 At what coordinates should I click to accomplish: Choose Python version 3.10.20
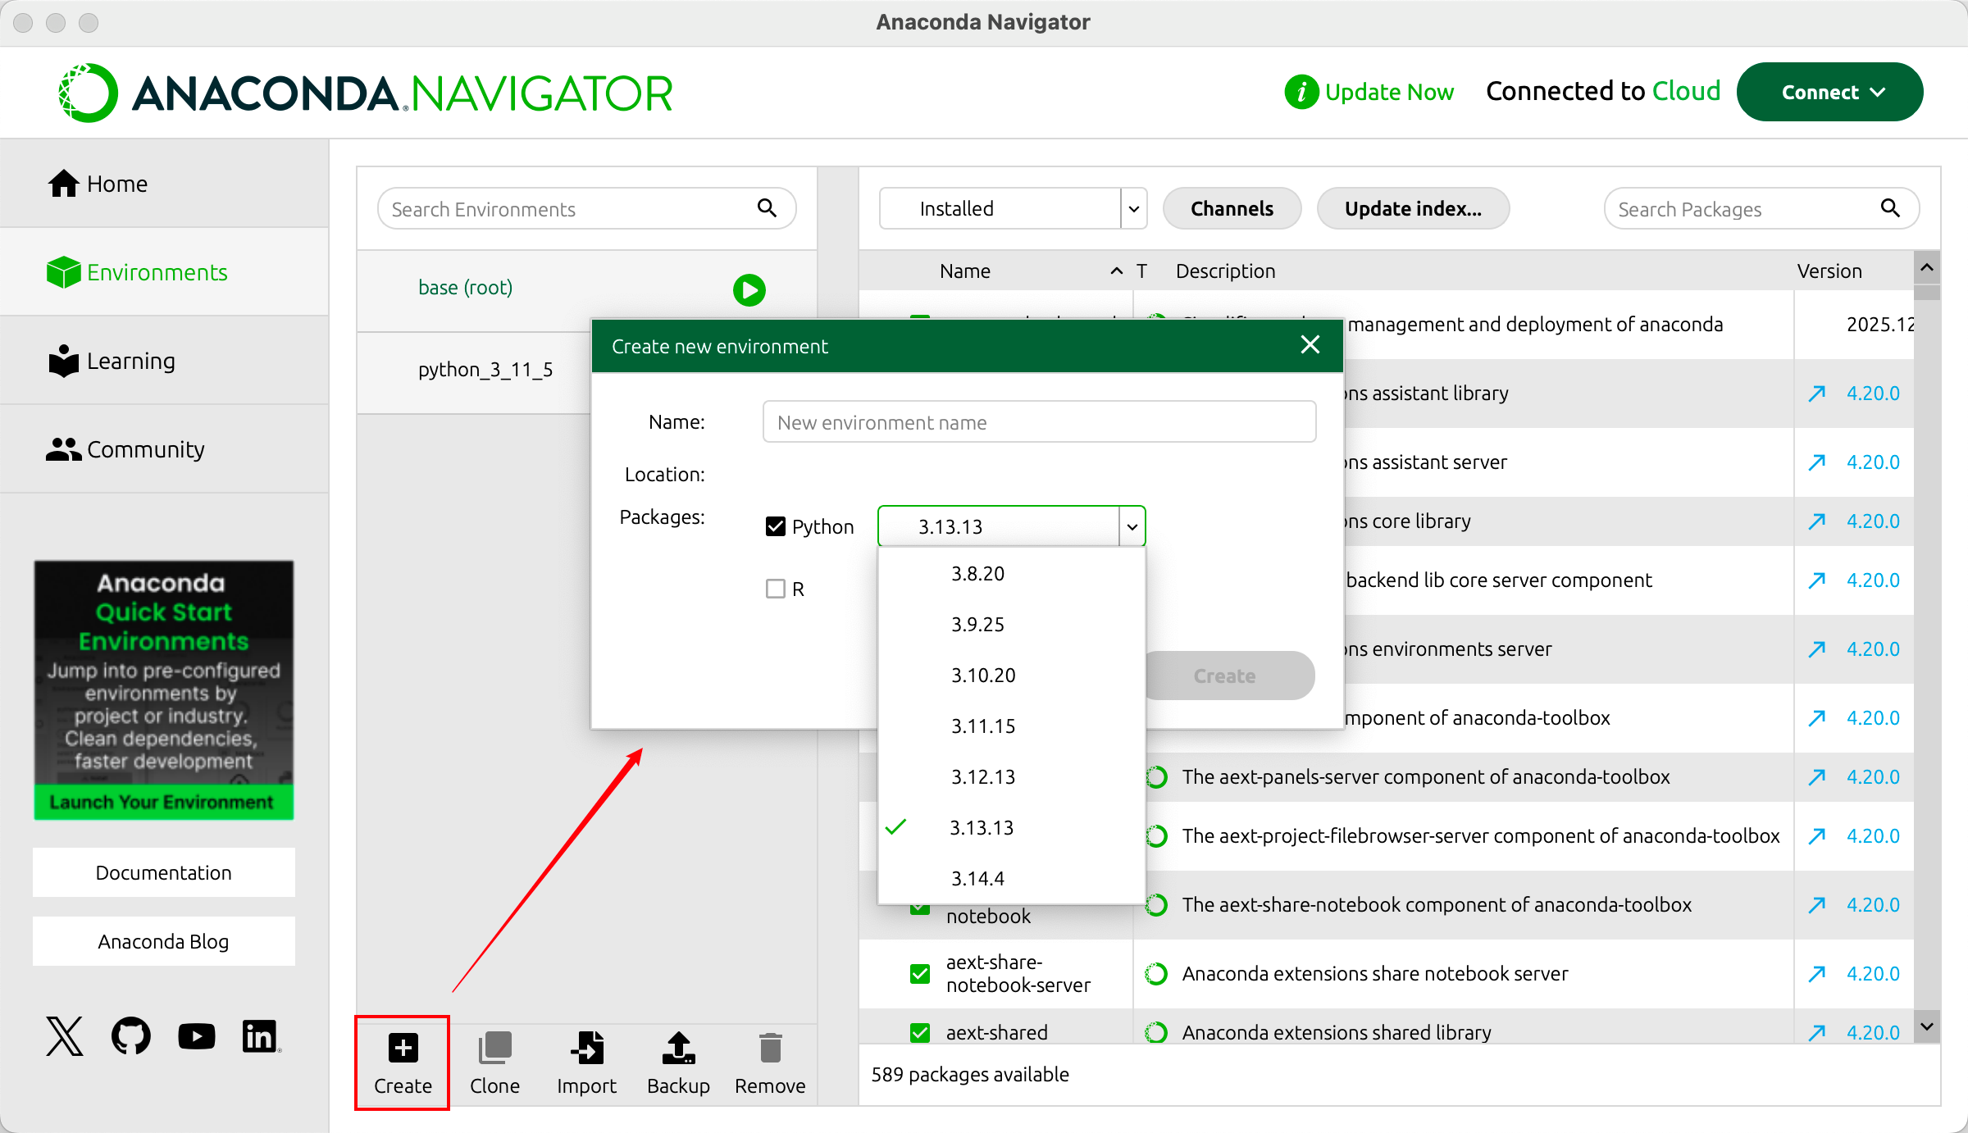pos(1011,676)
